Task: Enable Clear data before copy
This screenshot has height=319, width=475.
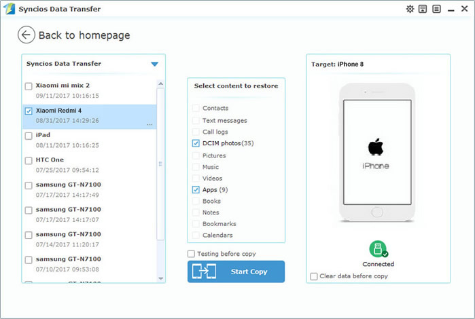Action: pyautogui.click(x=314, y=276)
